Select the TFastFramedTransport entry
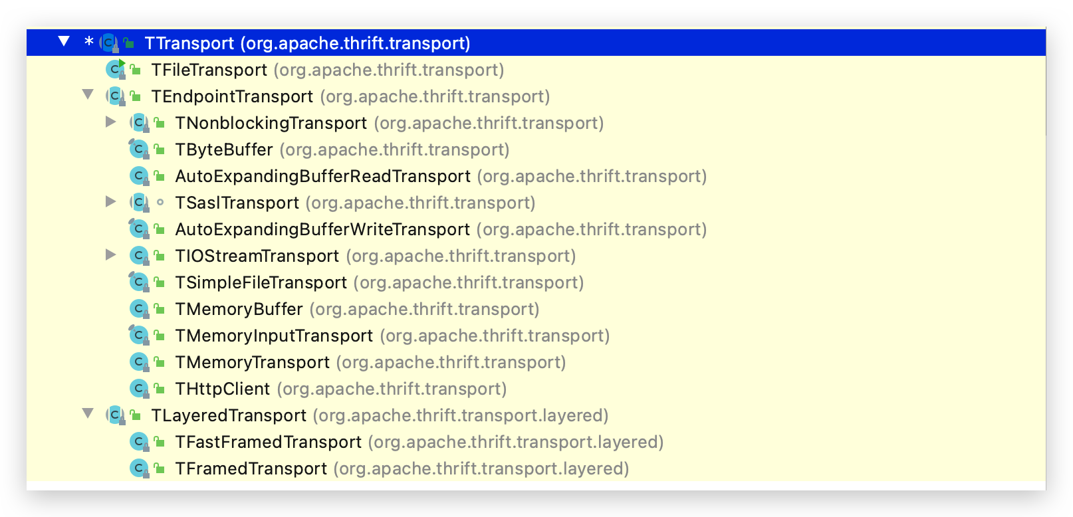This screenshot has height=517, width=1073. click(269, 441)
